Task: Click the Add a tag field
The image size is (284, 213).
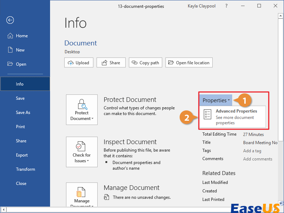Action: 252,151
